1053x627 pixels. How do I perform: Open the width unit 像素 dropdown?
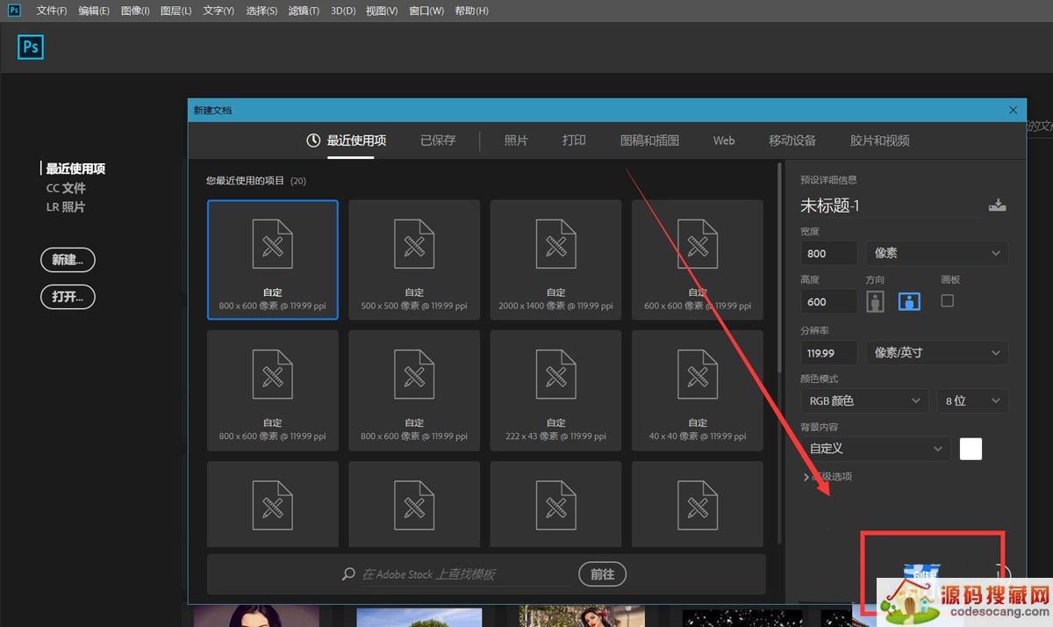[936, 253]
